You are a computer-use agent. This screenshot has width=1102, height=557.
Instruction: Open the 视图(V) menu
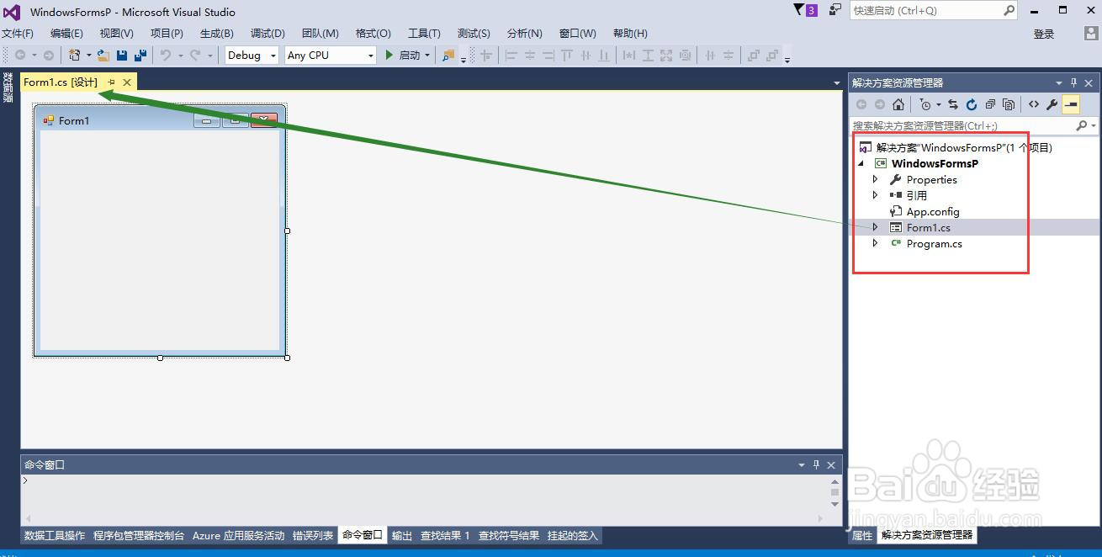click(116, 34)
